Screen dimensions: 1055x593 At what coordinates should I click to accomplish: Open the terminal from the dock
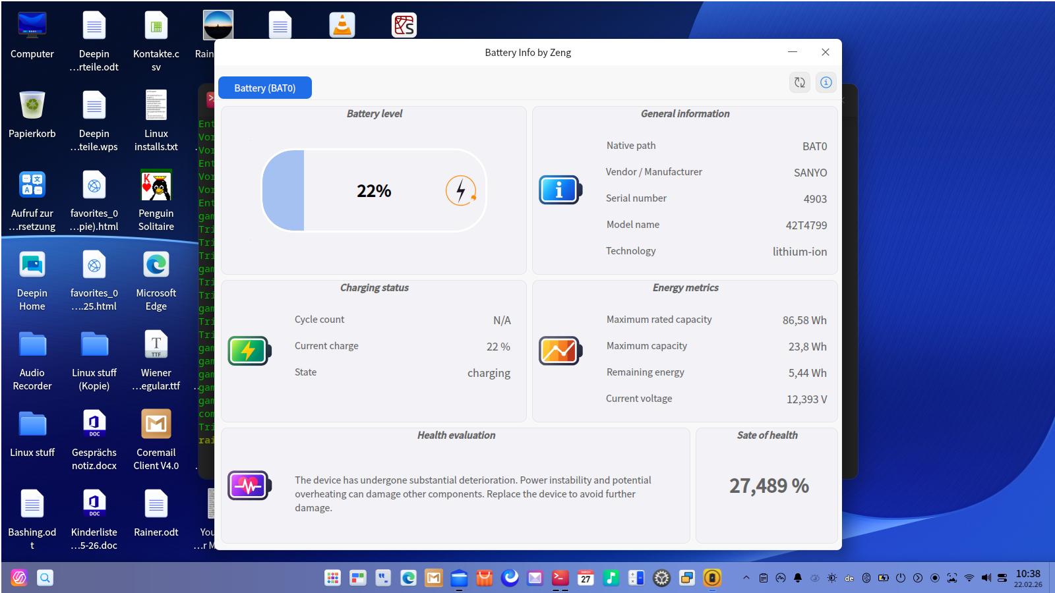click(x=560, y=578)
